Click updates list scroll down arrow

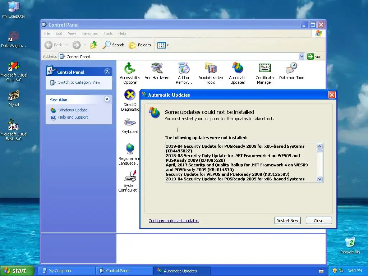319,179
